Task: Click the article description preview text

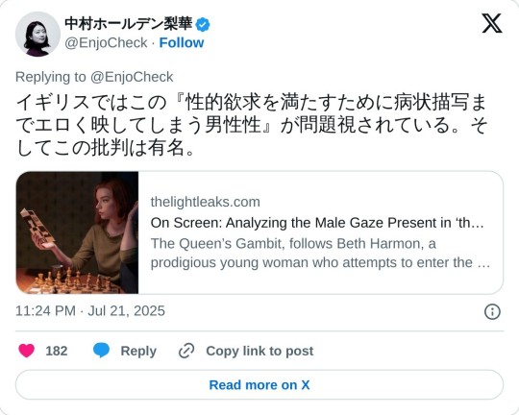Action: (x=320, y=253)
